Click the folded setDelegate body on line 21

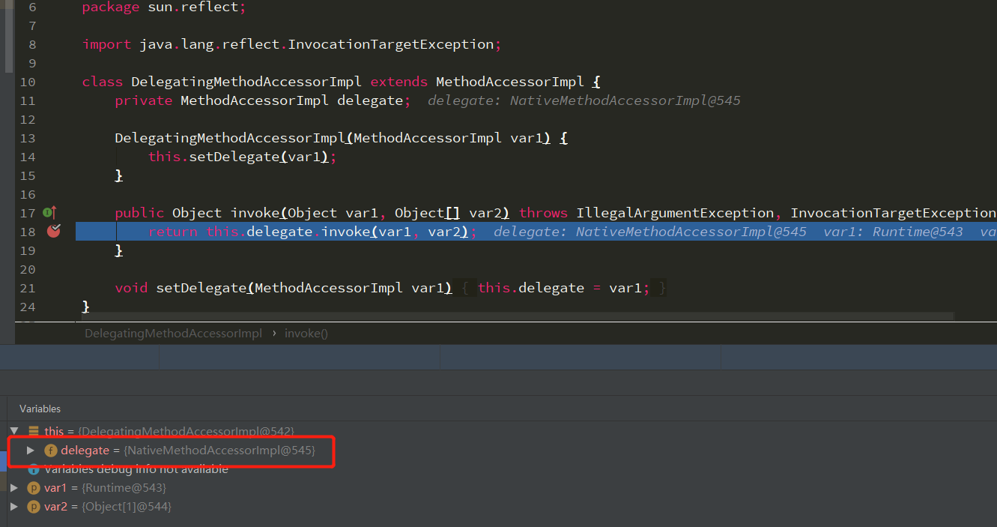point(563,288)
